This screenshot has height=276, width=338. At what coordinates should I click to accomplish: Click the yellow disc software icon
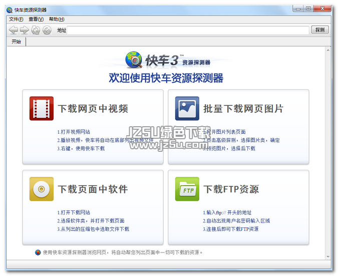pyautogui.click(x=42, y=189)
